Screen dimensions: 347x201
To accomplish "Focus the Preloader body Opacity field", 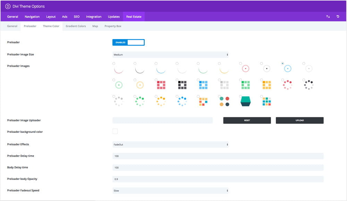I will (218, 179).
